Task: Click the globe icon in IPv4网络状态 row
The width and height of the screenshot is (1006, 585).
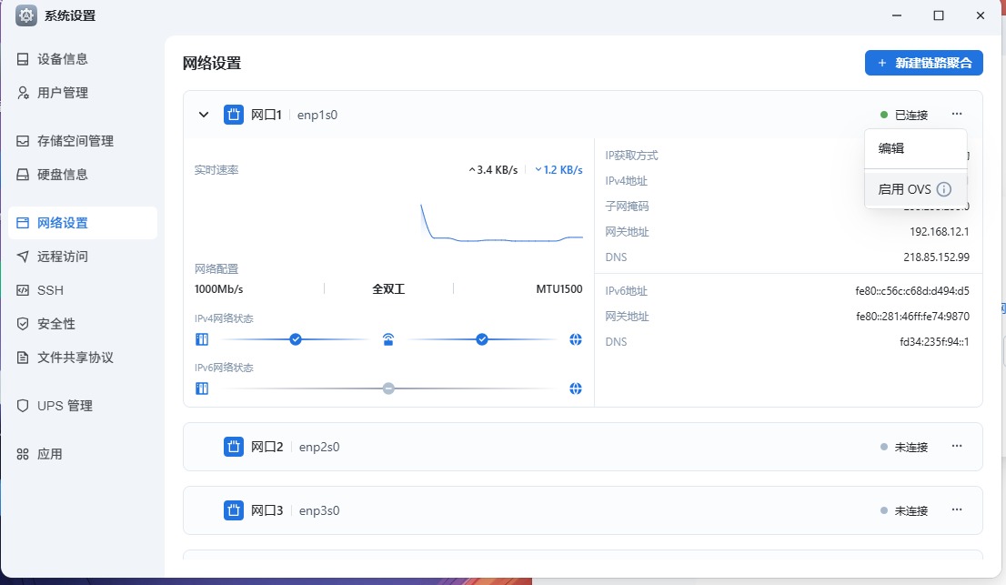Action: tap(576, 339)
